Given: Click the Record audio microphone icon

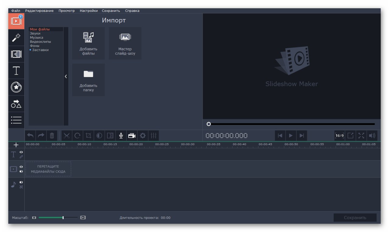Looking at the screenshot, I should click(121, 136).
